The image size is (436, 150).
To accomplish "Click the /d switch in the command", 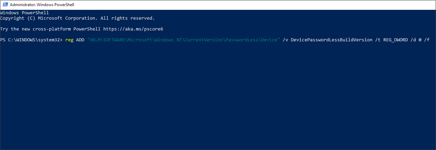I will coord(413,40).
